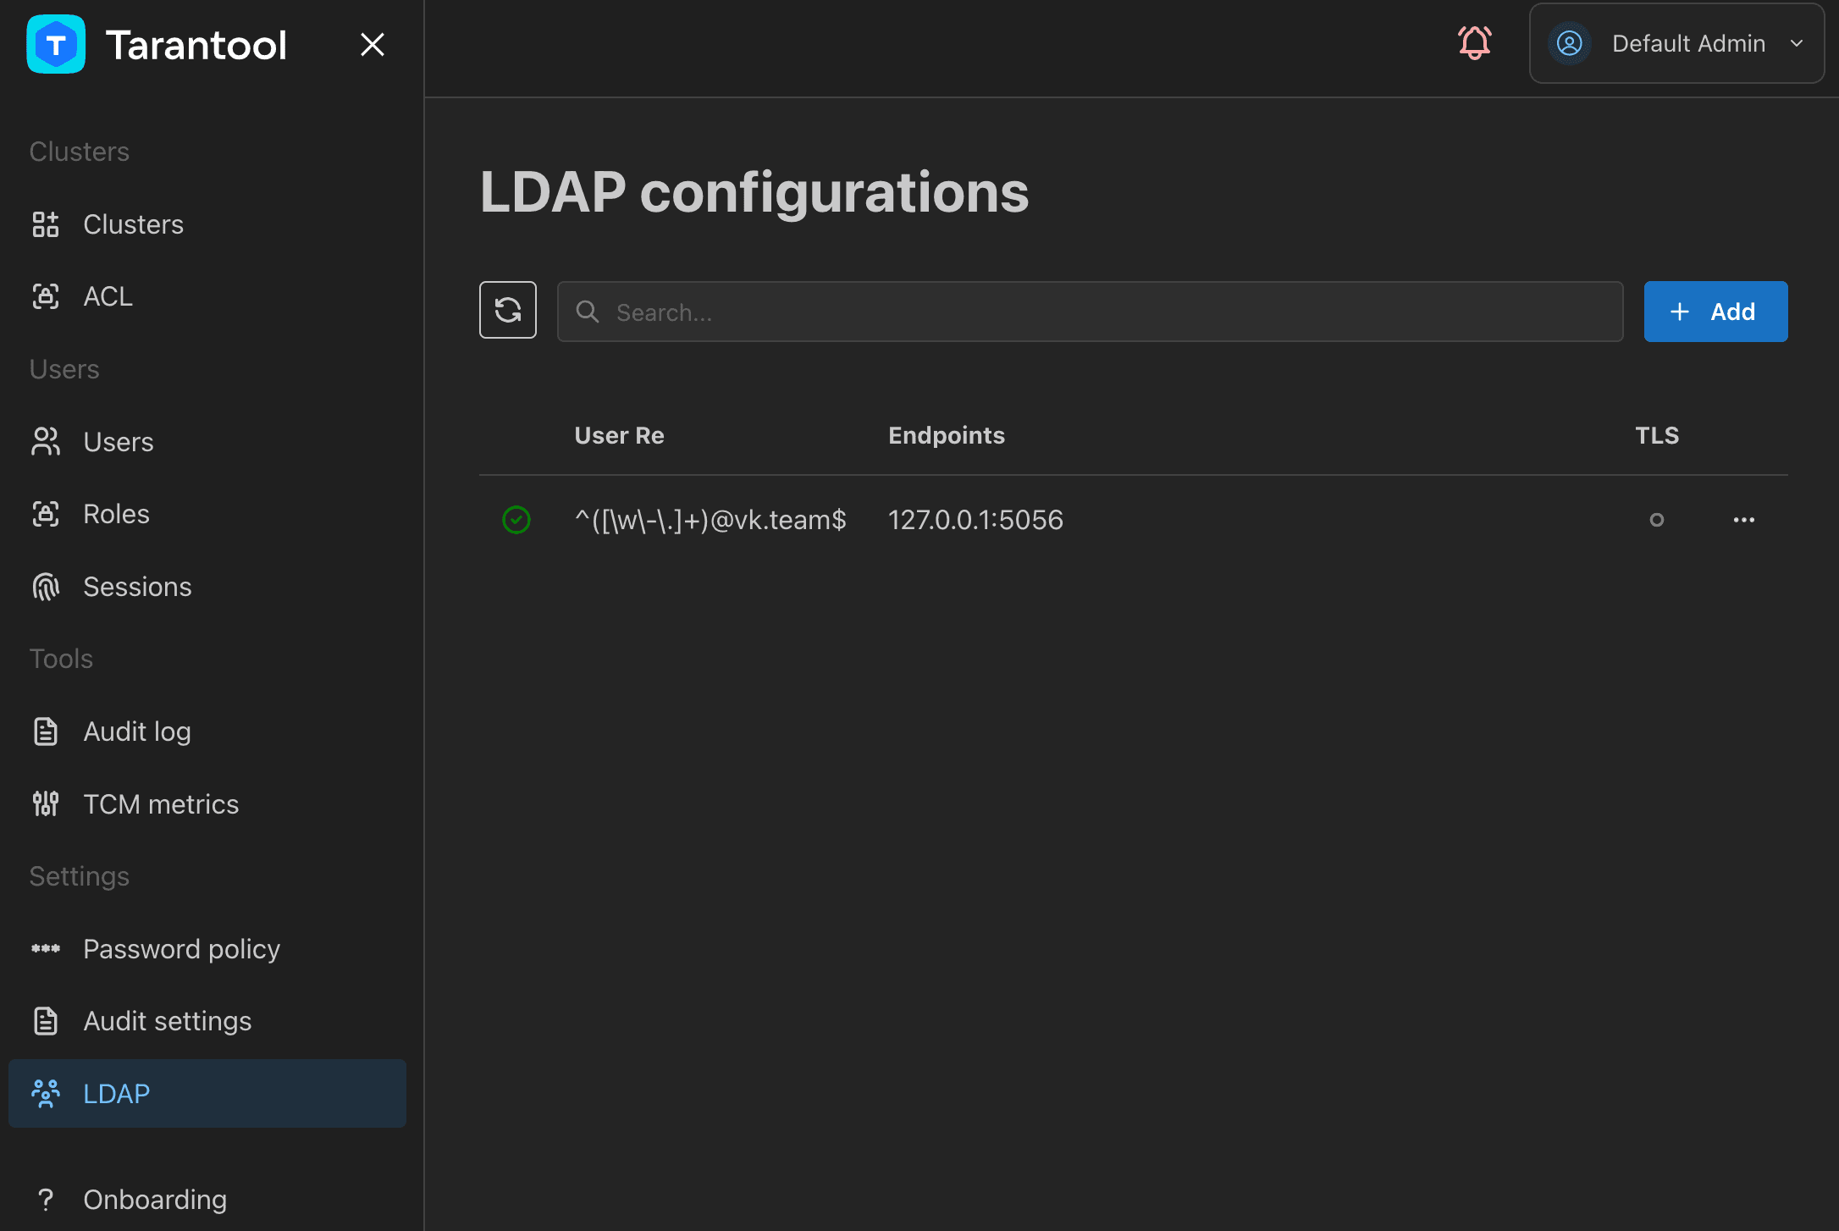
Task: Click the Users people icon
Action: tap(46, 442)
